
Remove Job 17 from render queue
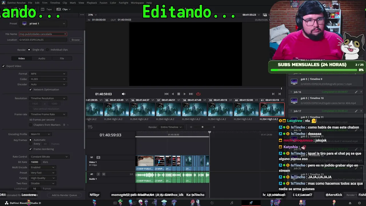pos(361,111)
